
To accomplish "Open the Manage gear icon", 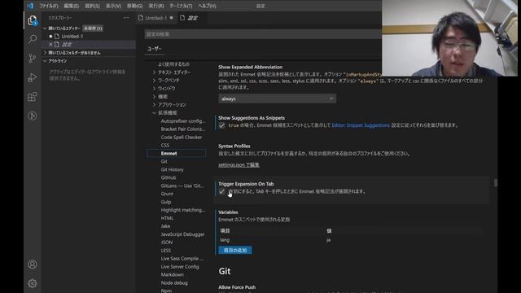I will click(33, 283).
